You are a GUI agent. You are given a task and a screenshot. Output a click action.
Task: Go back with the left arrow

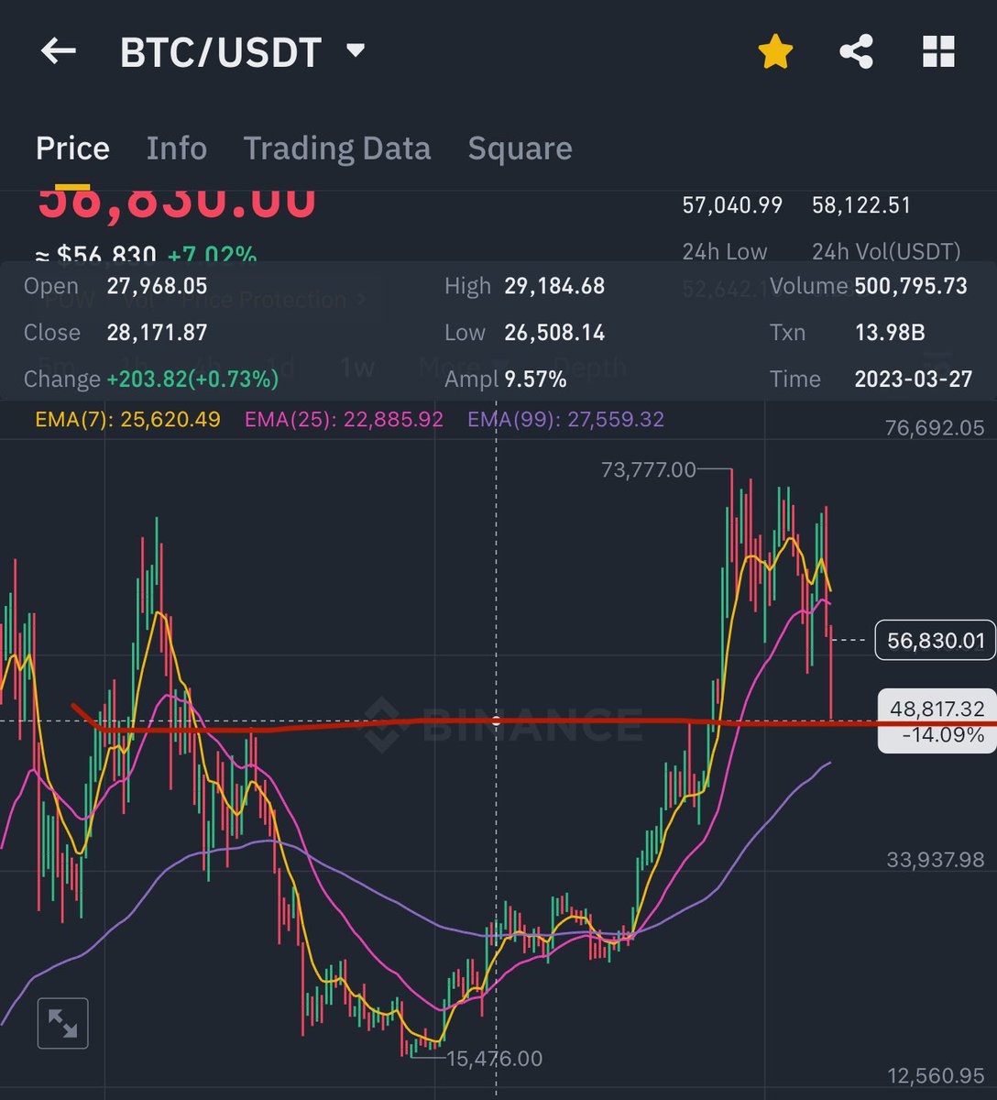click(59, 51)
